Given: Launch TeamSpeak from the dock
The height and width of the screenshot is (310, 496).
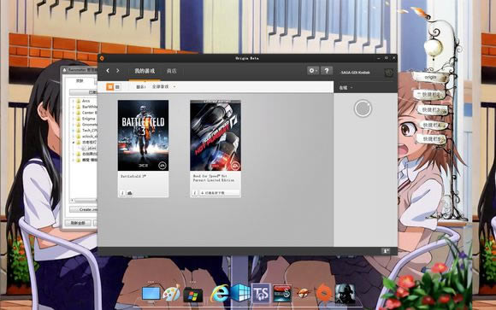Looking at the screenshot, I should tap(261, 293).
